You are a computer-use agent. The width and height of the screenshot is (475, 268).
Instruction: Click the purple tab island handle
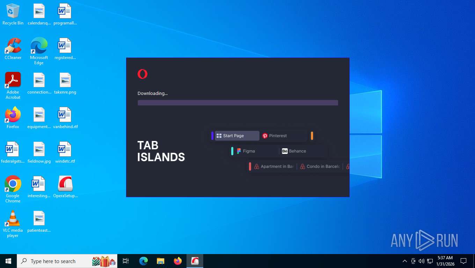212,136
